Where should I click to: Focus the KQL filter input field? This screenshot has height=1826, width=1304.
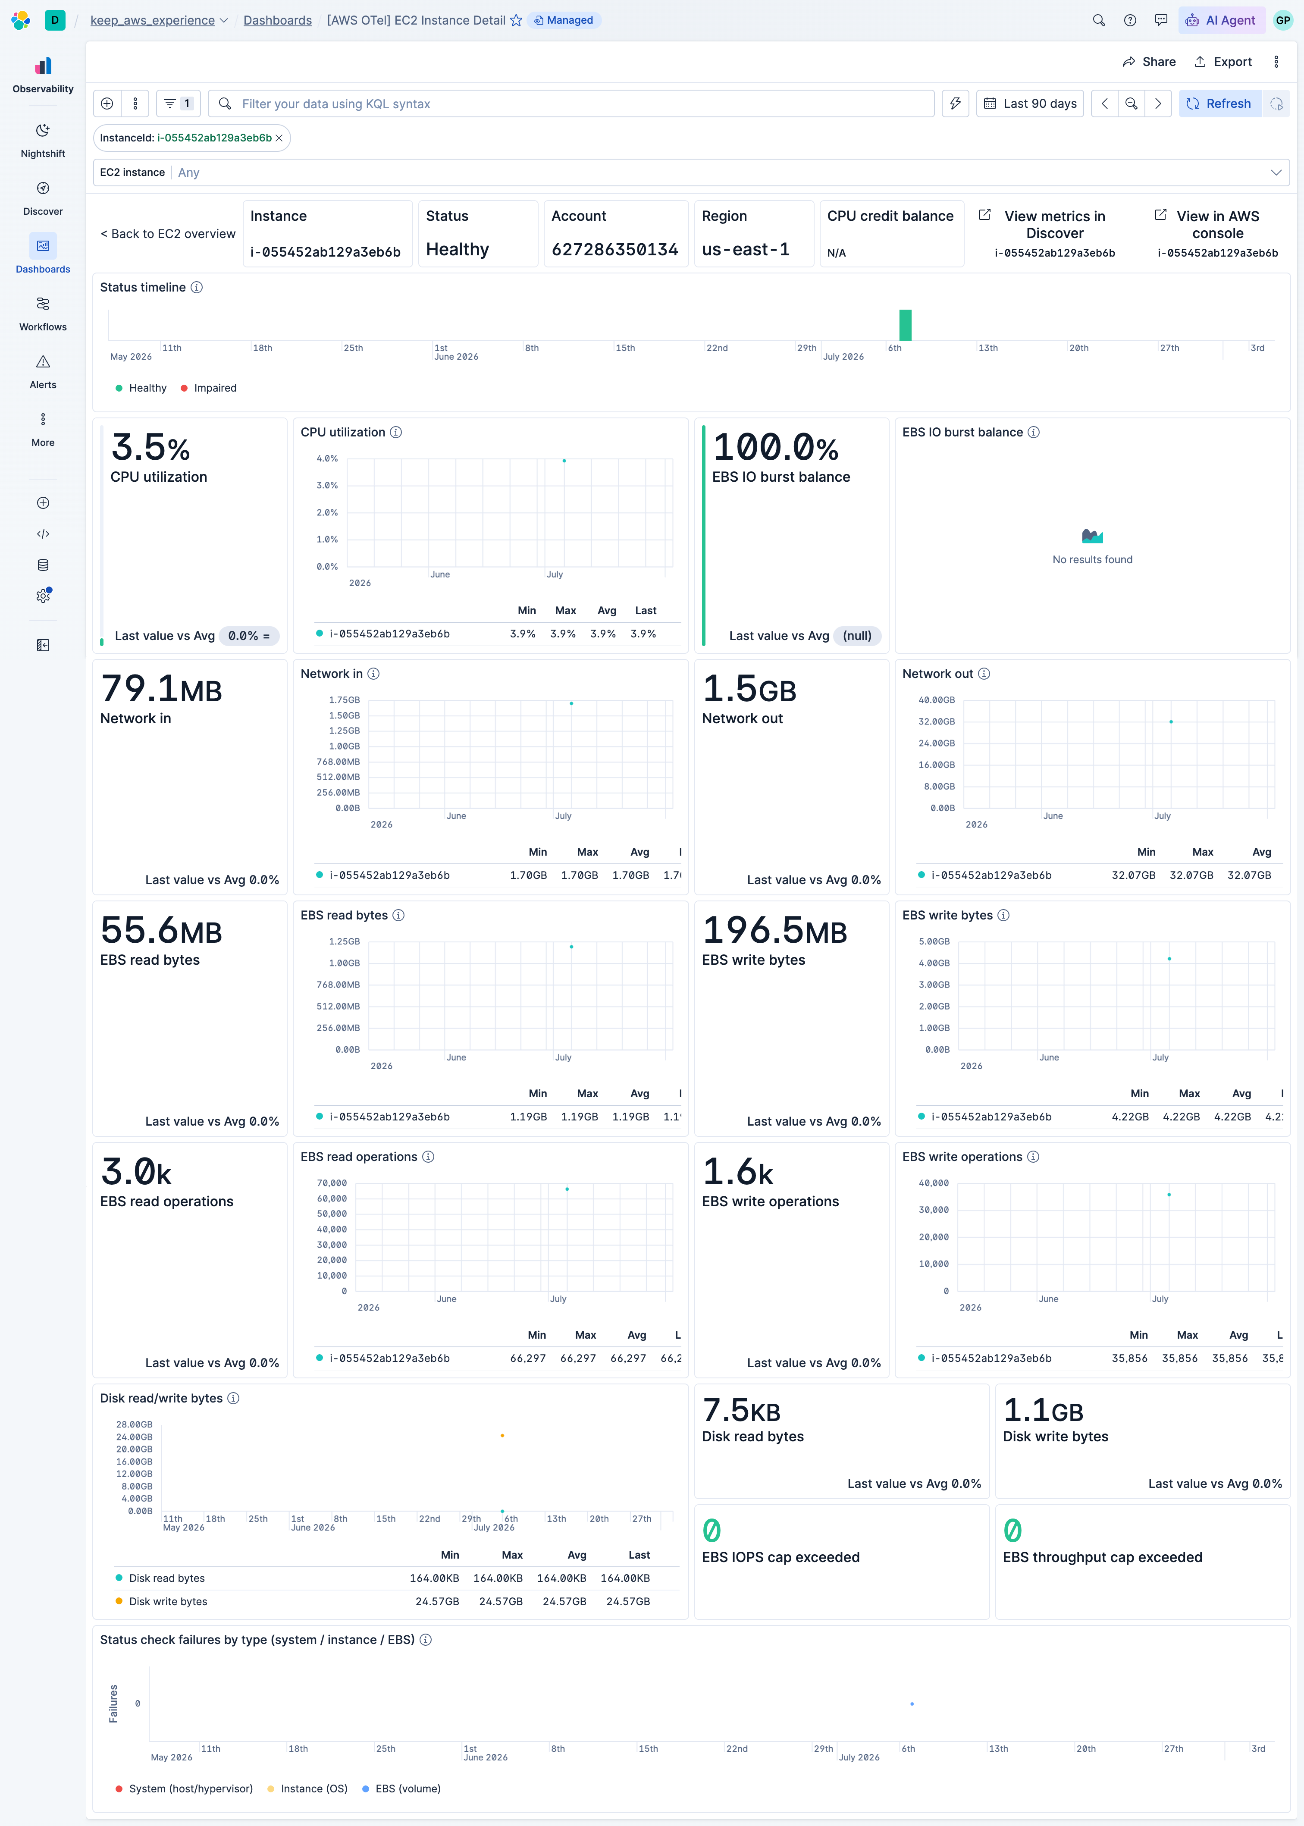pyautogui.click(x=572, y=104)
